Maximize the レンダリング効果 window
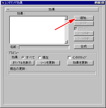Viewport: 106px width, 108px height. (x=99, y=3)
